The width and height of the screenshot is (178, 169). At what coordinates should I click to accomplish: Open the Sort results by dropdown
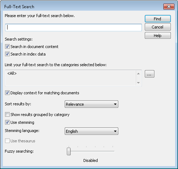pos(92,104)
